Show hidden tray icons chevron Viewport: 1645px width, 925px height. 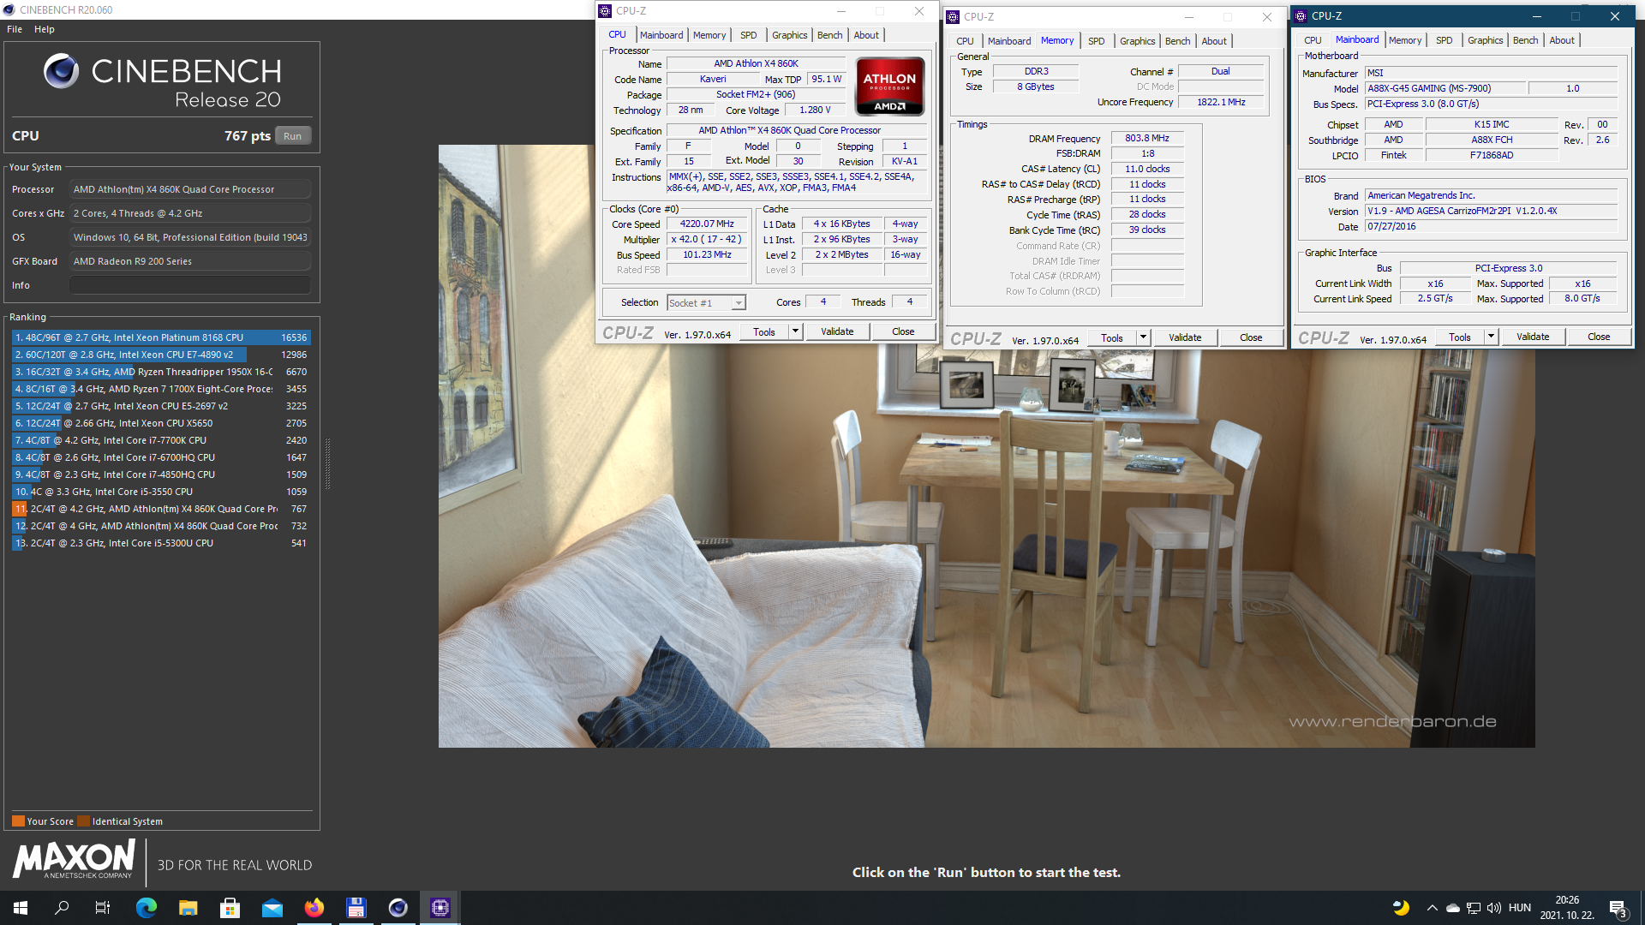pyautogui.click(x=1432, y=908)
